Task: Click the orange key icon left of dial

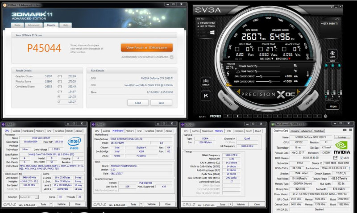Action: [x=228, y=85]
